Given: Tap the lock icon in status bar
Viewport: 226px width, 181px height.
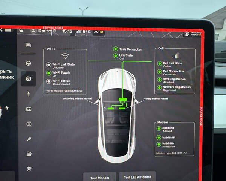Looking at the screenshot, I should point(21,30).
